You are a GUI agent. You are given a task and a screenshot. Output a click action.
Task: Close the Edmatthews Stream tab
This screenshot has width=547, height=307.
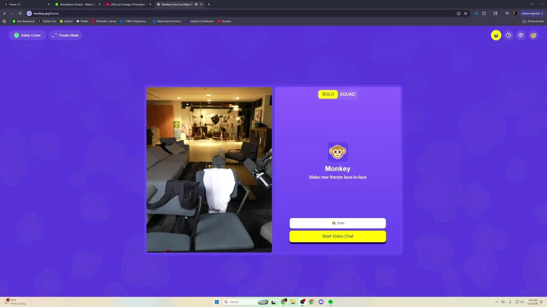pyautogui.click(x=100, y=4)
